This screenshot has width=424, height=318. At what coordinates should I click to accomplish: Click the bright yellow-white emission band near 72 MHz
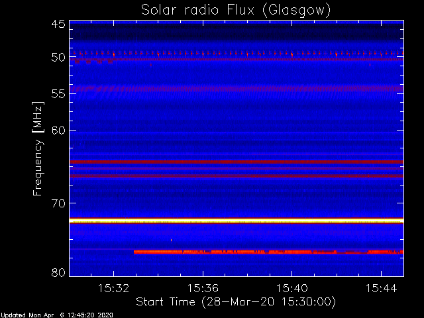(237, 221)
